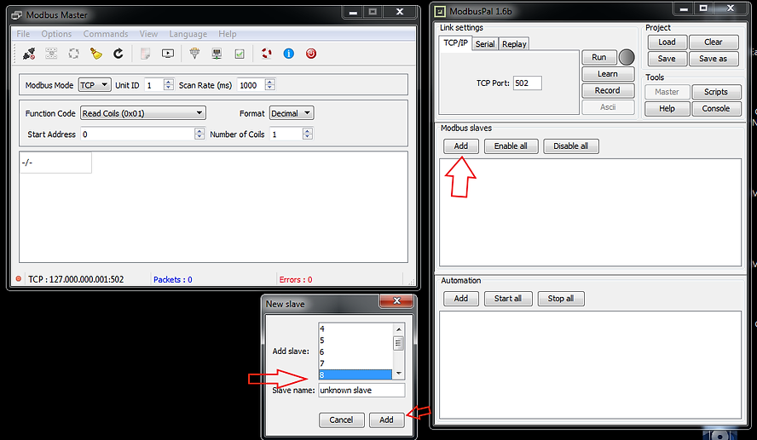Click Add under Modbus slaves
757x440 pixels.
[x=461, y=146]
